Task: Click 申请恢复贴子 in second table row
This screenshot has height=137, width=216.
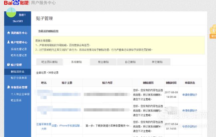Action: 190,110
